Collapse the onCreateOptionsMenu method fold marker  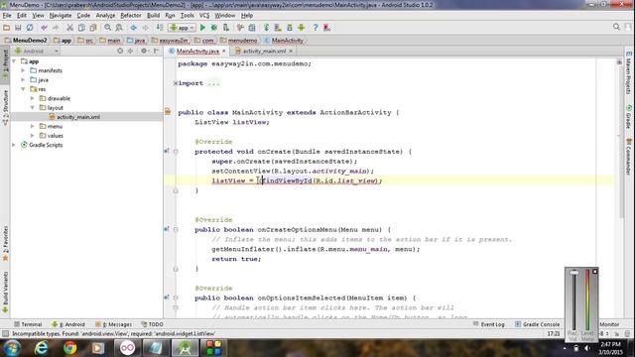[176, 229]
